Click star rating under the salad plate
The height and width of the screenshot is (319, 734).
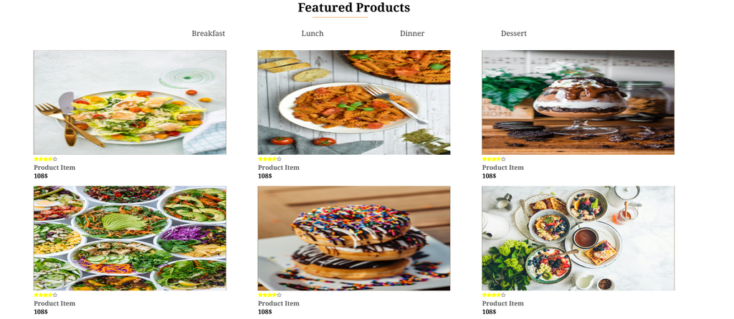tap(45, 159)
